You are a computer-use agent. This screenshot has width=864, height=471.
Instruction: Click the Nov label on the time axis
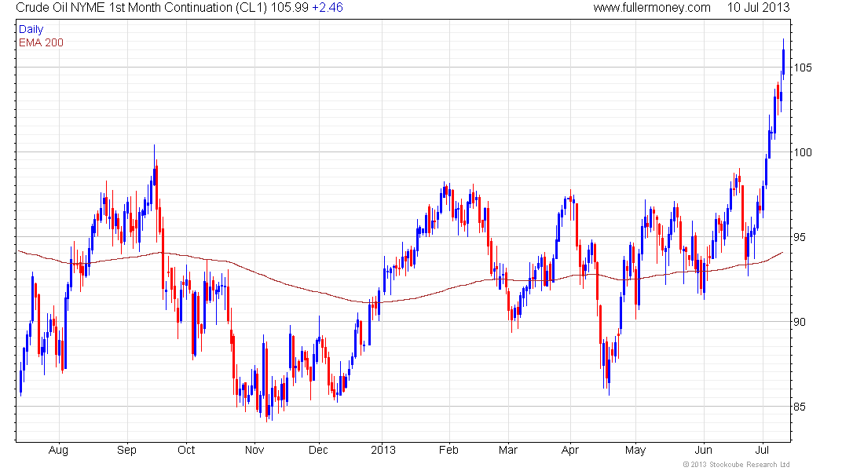click(x=254, y=450)
